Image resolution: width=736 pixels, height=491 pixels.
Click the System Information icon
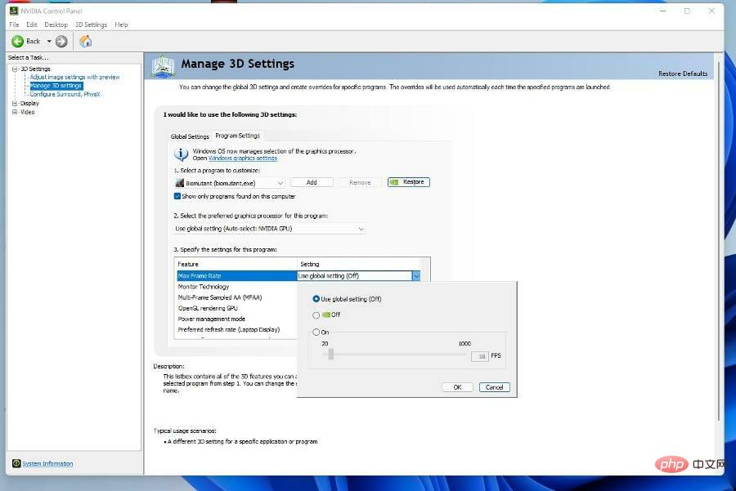(16, 463)
